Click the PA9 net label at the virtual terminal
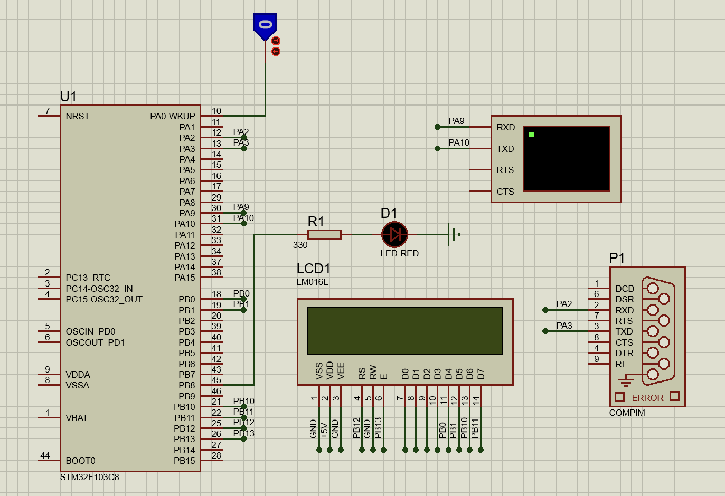The width and height of the screenshot is (725, 496). (456, 121)
